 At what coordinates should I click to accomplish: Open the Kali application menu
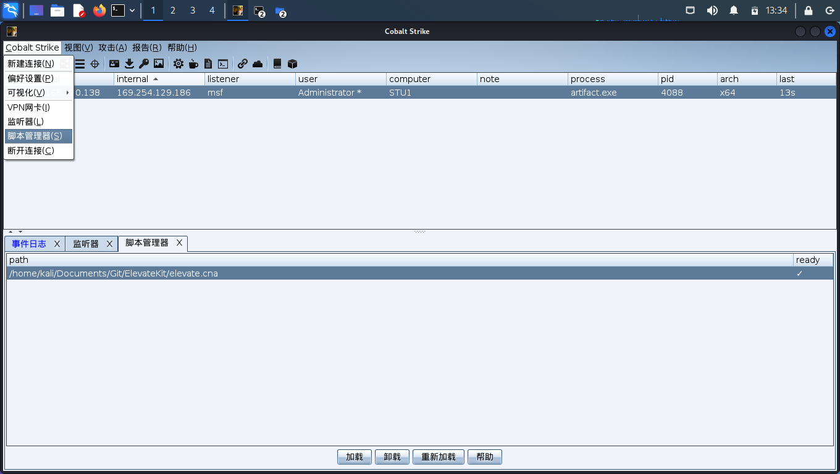click(10, 10)
